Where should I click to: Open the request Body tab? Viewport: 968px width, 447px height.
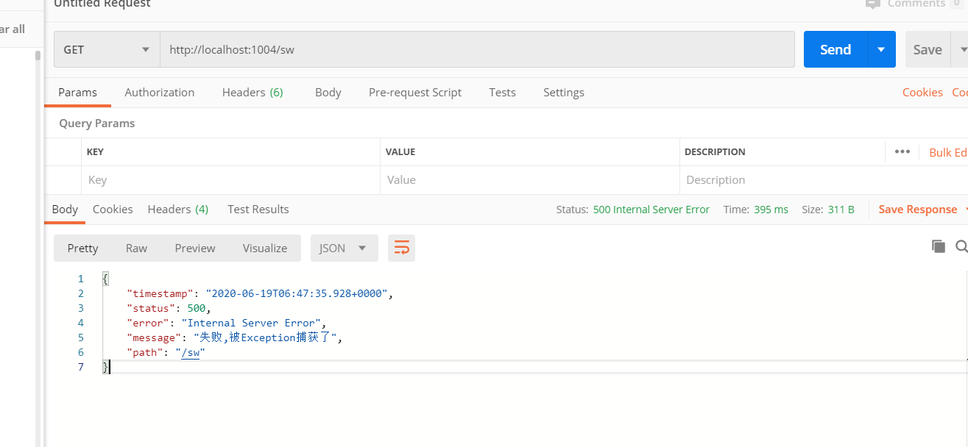click(x=328, y=93)
